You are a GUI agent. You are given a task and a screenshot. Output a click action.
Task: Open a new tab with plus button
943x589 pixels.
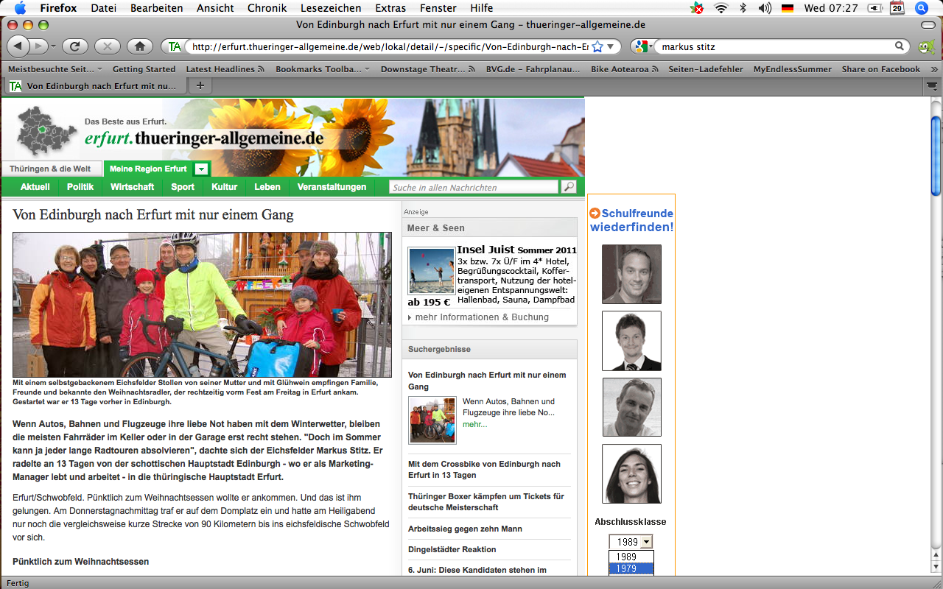[200, 86]
